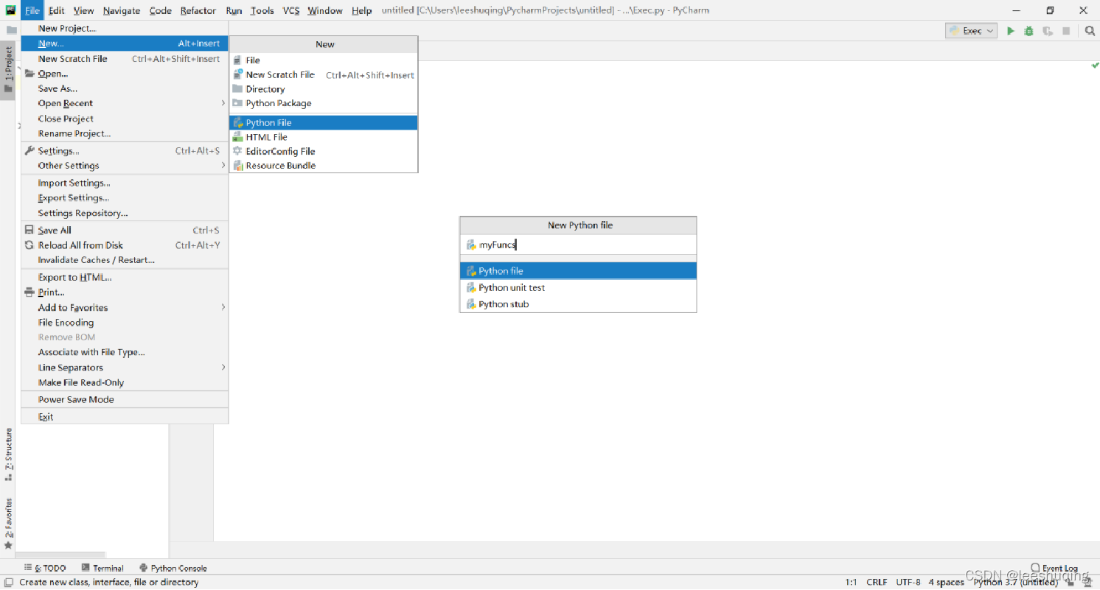Image resolution: width=1100 pixels, height=590 pixels.
Task: Click the 1:1 cursor position indicator
Action: 851,582
